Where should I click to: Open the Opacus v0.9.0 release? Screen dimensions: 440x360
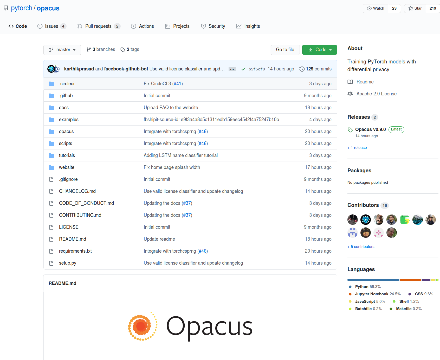point(371,129)
